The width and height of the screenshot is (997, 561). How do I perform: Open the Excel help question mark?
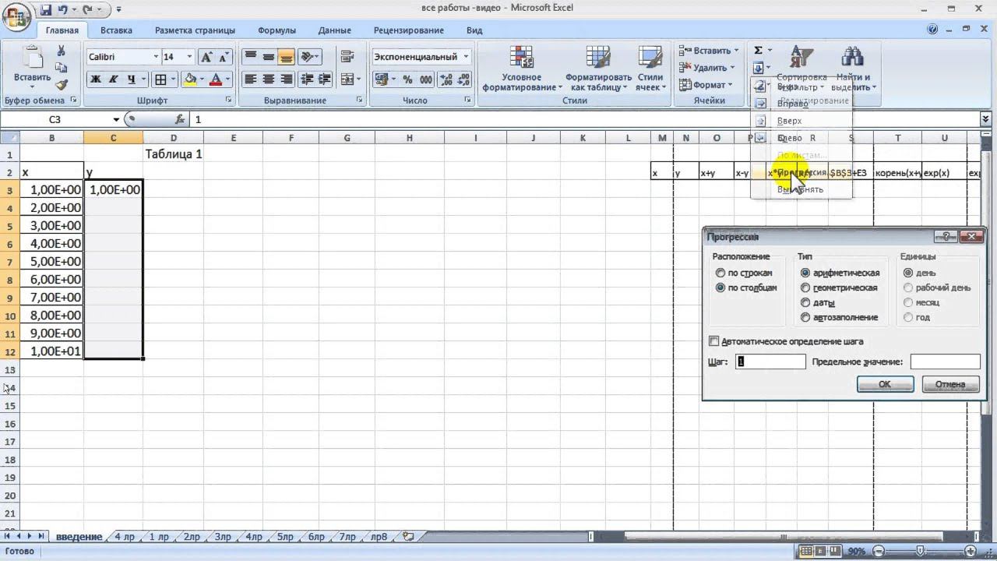[x=932, y=30]
